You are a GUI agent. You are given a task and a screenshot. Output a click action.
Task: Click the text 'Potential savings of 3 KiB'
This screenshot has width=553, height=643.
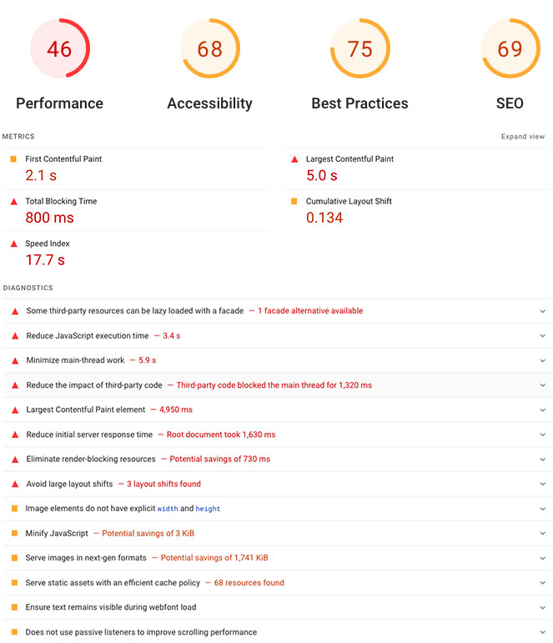(x=148, y=533)
